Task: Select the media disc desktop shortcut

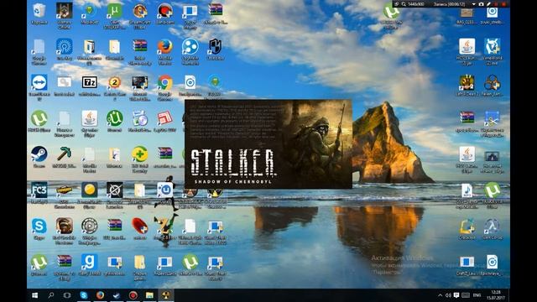Action: (140, 119)
